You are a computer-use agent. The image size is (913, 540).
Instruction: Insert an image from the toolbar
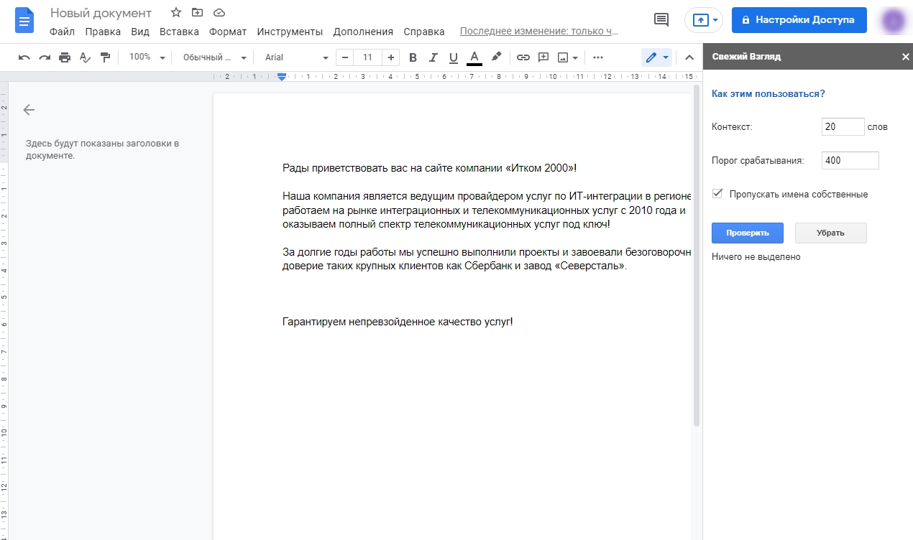[563, 57]
